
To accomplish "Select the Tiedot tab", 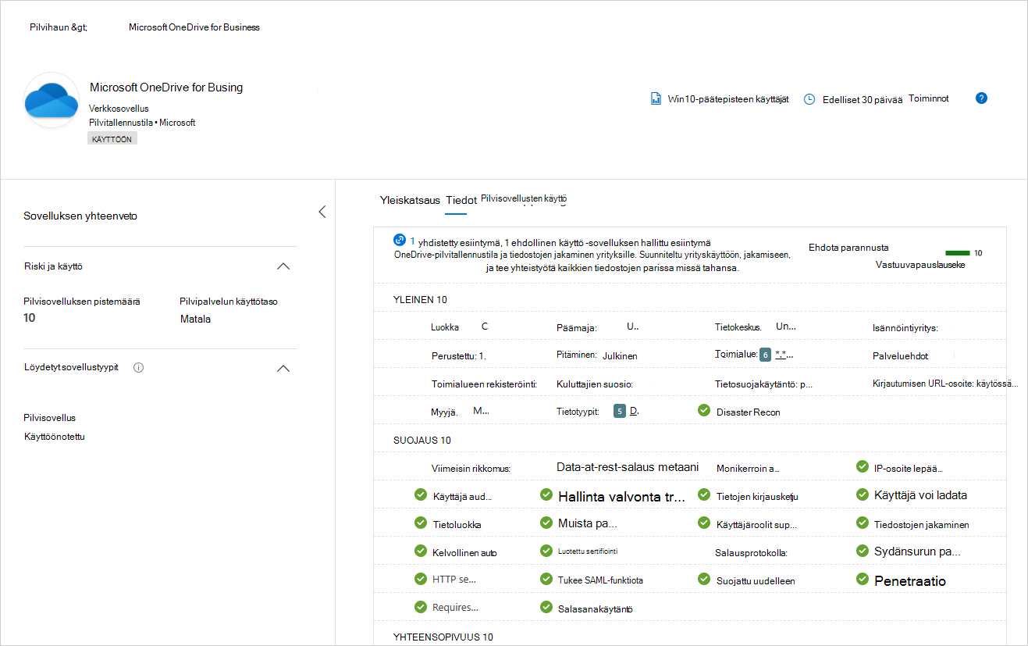I will click(461, 200).
